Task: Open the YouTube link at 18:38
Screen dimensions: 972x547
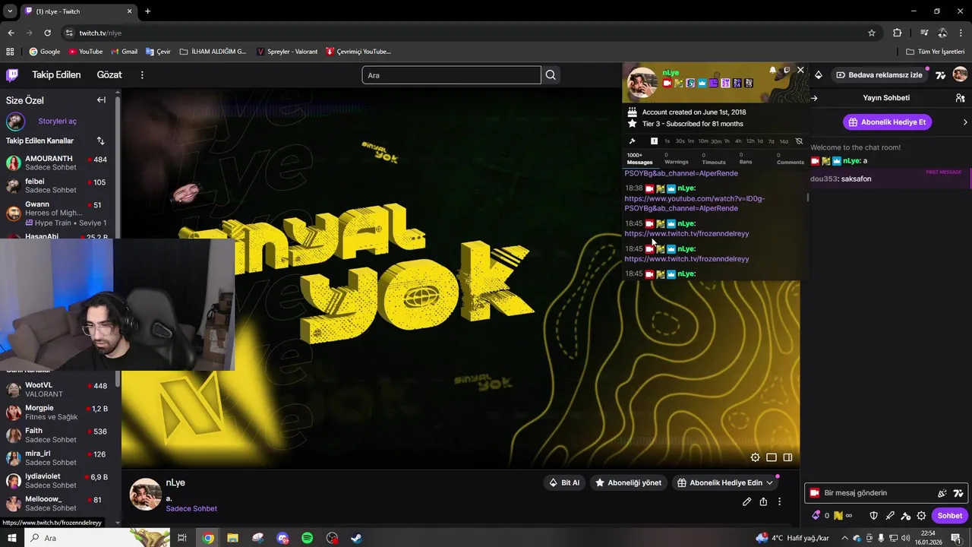Action: (x=694, y=204)
